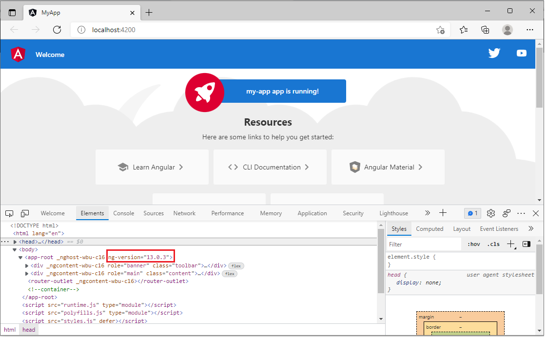
Task: Refresh the page with the reload icon
Action: click(57, 30)
